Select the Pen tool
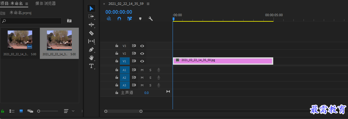 (x=91, y=49)
